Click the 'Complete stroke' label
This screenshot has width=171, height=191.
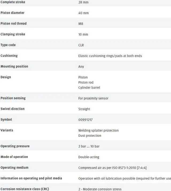[13, 2]
